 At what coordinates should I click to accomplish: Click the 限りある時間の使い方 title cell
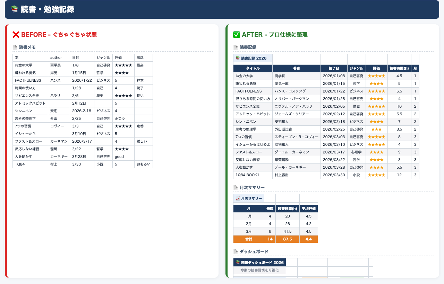[x=253, y=99]
